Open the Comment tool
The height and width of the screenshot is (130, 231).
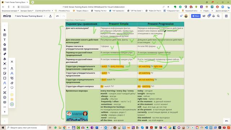[5, 102]
